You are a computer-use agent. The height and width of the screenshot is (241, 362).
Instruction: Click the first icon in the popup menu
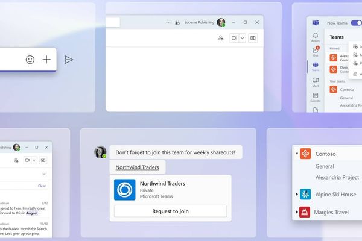pyautogui.click(x=355, y=46)
